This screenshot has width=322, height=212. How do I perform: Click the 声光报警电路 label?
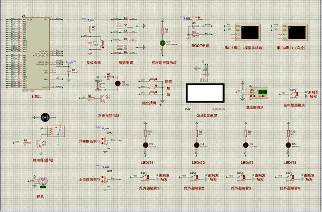coord(109,116)
